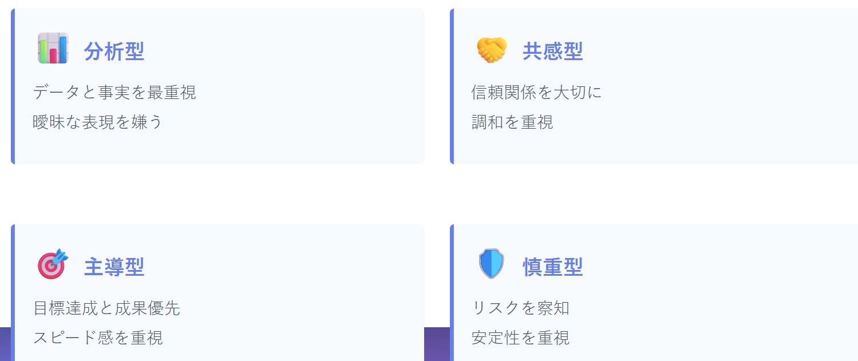Click the target dart icon beside 主導型

[x=53, y=264]
